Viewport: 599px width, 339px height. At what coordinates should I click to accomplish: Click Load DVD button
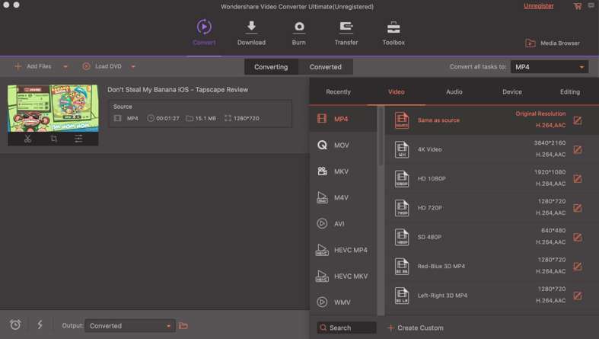click(102, 66)
